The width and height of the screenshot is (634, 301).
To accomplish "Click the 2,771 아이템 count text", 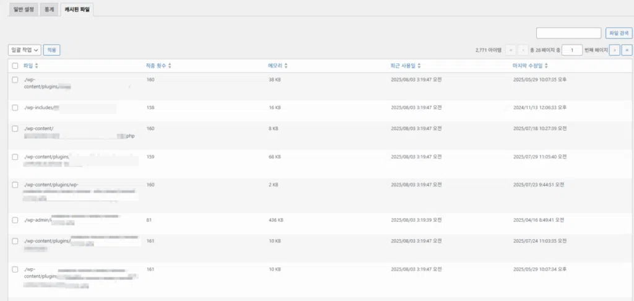I will pos(489,50).
